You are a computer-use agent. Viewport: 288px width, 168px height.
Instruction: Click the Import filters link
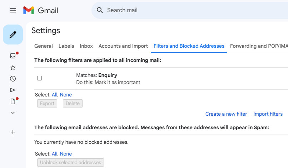pyautogui.click(x=268, y=114)
